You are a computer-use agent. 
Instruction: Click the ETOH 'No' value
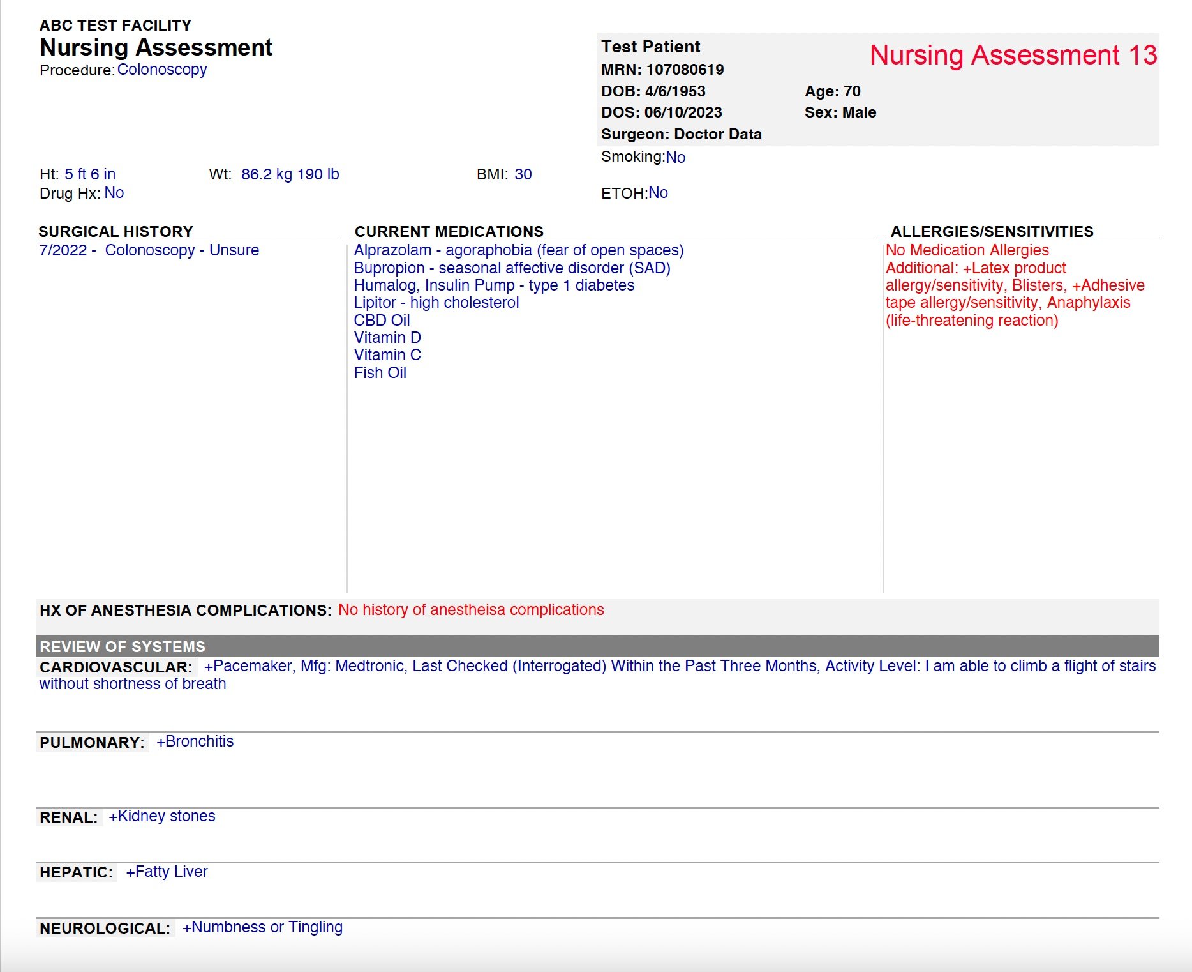point(658,193)
